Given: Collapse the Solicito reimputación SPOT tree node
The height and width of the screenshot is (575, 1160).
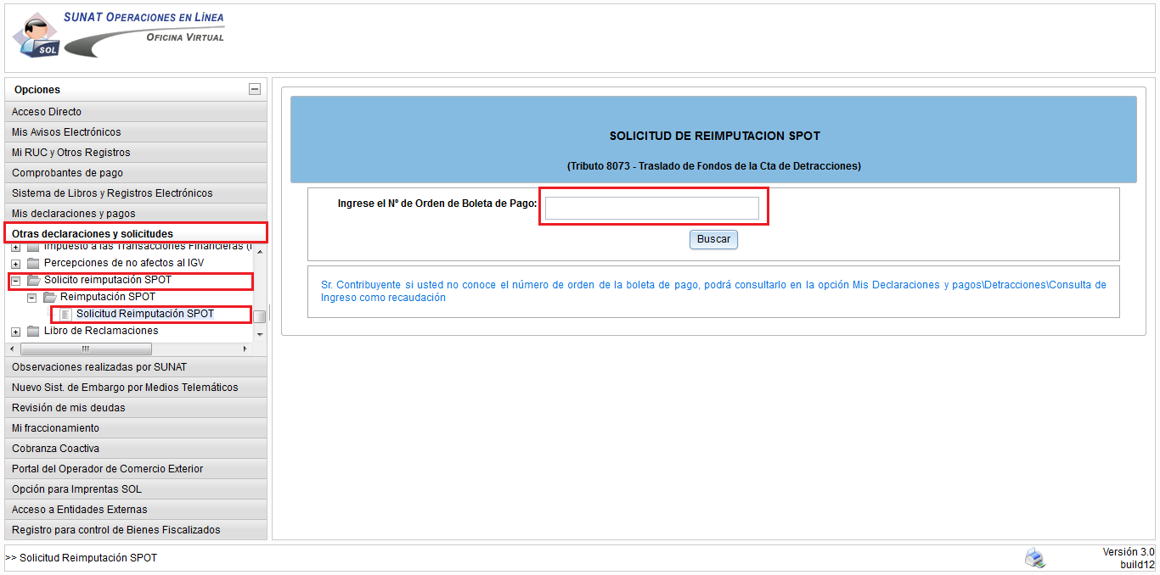Looking at the screenshot, I should (x=15, y=281).
